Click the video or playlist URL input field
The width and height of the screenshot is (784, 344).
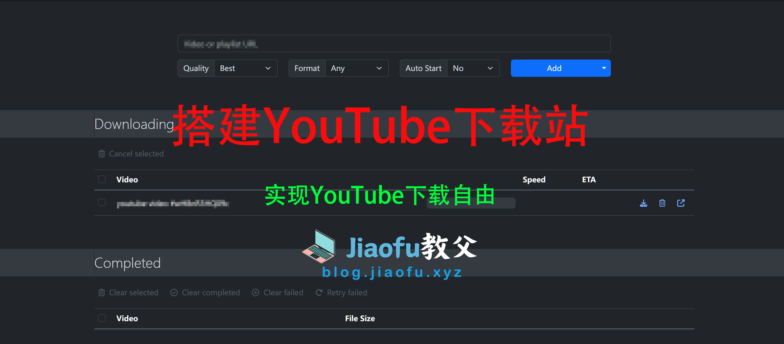(394, 44)
